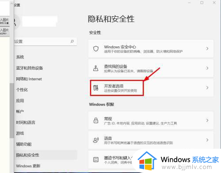Screen dimensions: 221x173
Task: Click the 隐私和安全性 page heading
Action: click(111, 19)
